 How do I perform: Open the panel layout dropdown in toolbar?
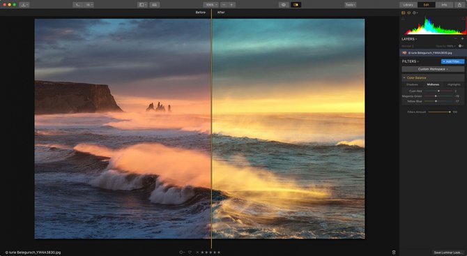142,5
